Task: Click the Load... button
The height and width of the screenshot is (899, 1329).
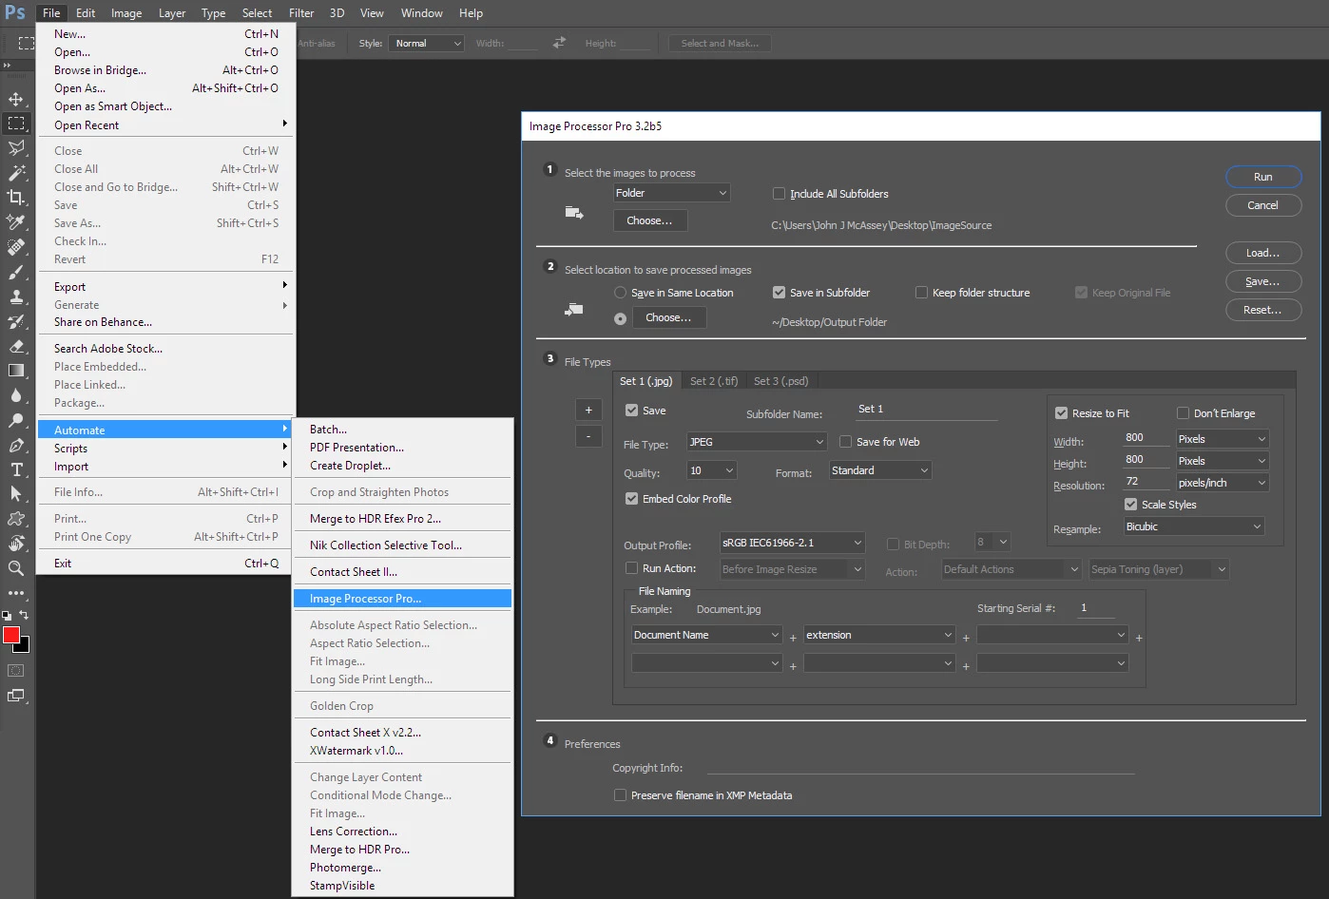Action: pyautogui.click(x=1262, y=253)
